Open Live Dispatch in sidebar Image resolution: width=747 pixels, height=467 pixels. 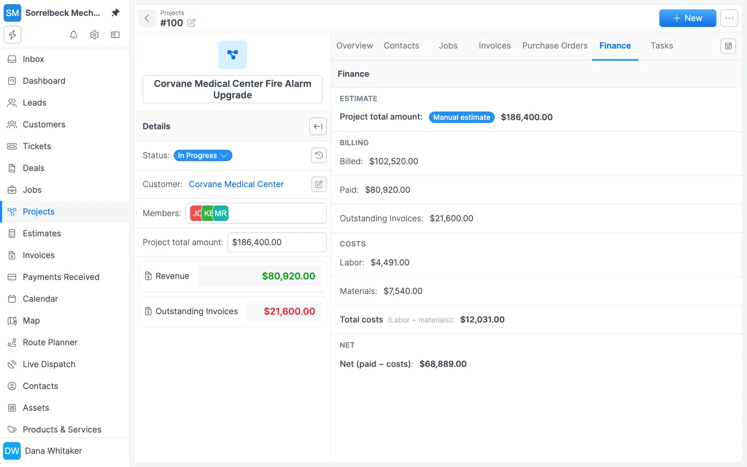pos(65,364)
